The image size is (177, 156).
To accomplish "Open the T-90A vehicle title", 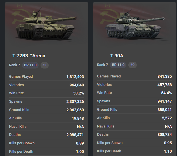I will pyautogui.click(x=117, y=56).
